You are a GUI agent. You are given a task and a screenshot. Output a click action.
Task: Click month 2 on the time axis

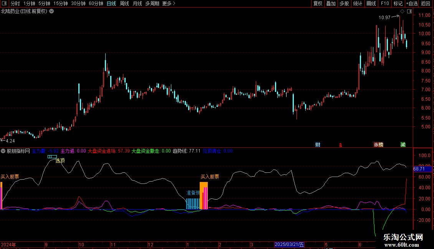pos(220,244)
